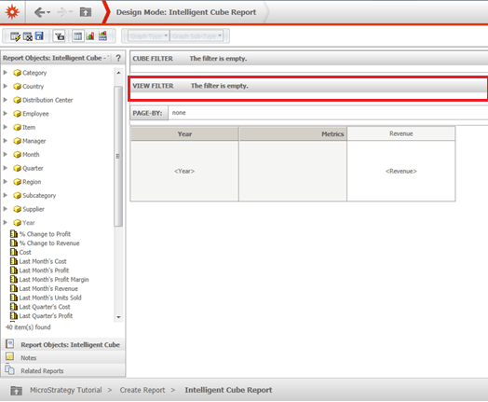Screen dimensions: 488x402
Task: Select Last Month's Units Sold metric
Action: [x=50, y=298]
